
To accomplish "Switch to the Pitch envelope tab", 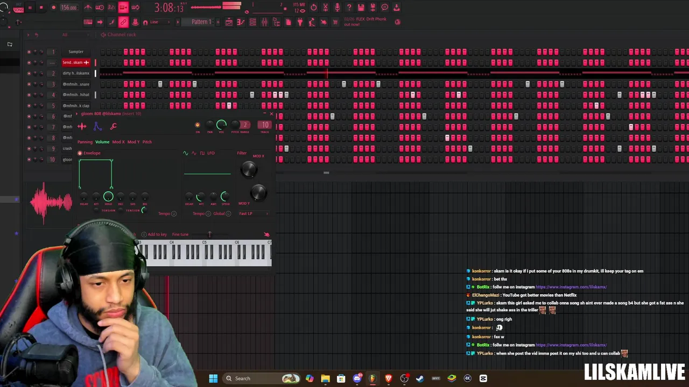I will click(x=147, y=142).
